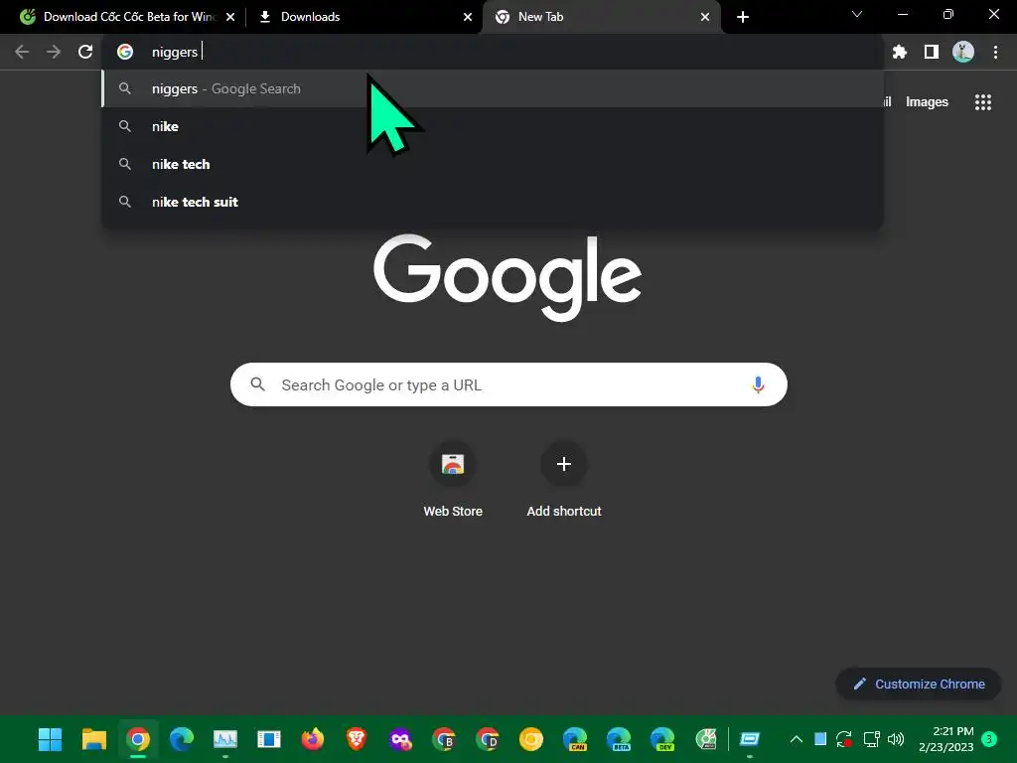Image resolution: width=1017 pixels, height=763 pixels.
Task: Open File Explorer from the taskbar
Action: pyautogui.click(x=94, y=739)
